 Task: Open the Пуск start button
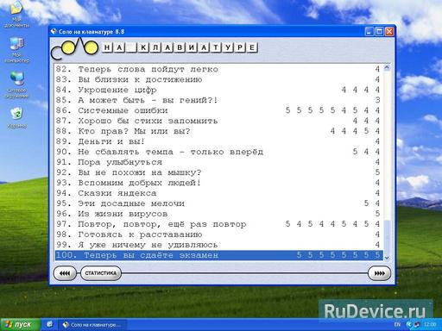[x=21, y=325]
